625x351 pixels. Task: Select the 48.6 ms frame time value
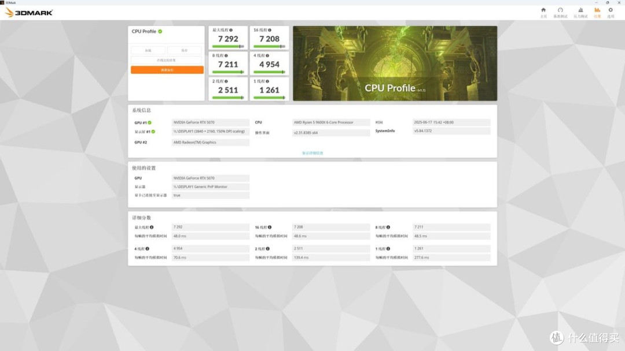click(331, 236)
